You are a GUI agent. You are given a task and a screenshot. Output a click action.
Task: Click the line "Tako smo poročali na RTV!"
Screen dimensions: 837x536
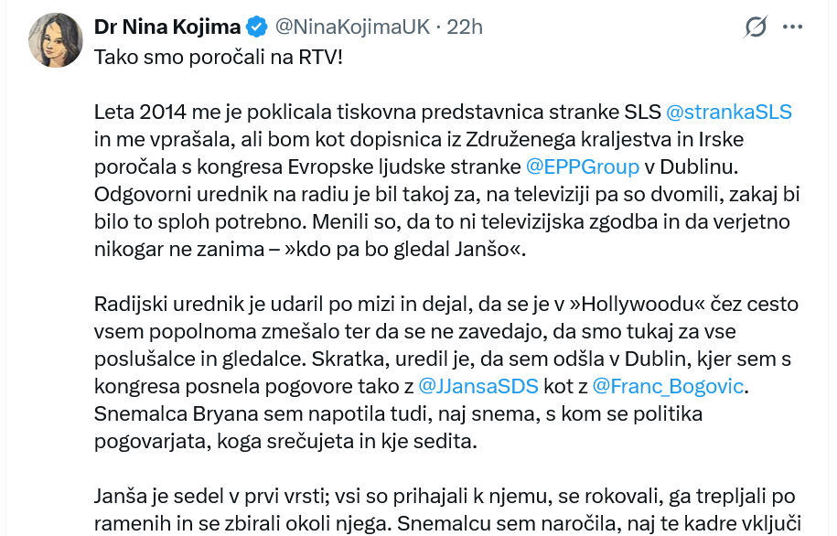pos(220,57)
